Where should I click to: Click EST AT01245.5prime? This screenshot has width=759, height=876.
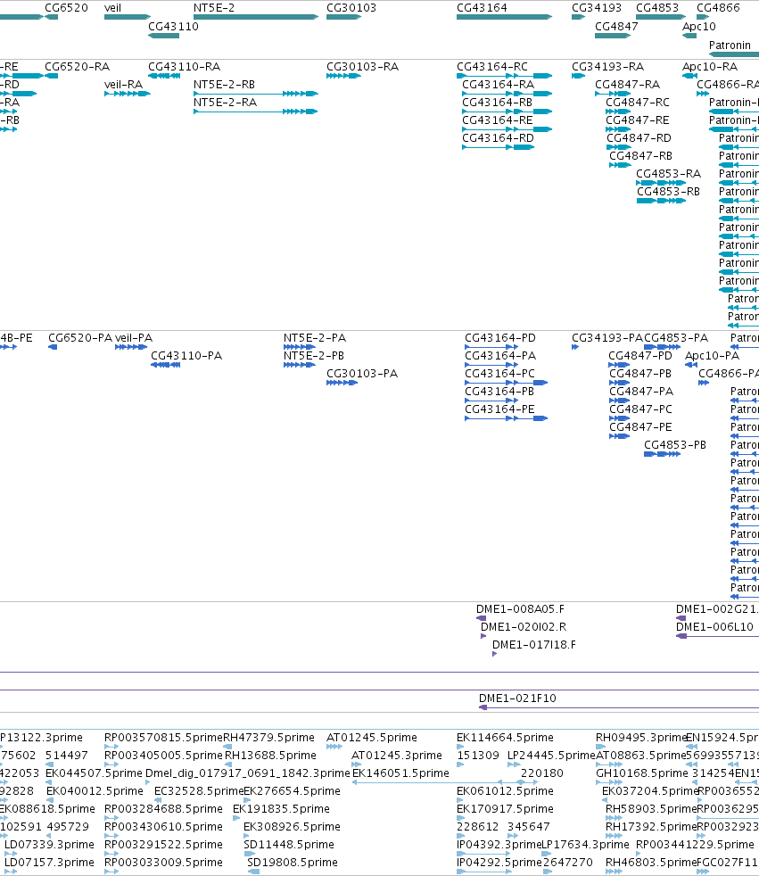click(x=371, y=738)
